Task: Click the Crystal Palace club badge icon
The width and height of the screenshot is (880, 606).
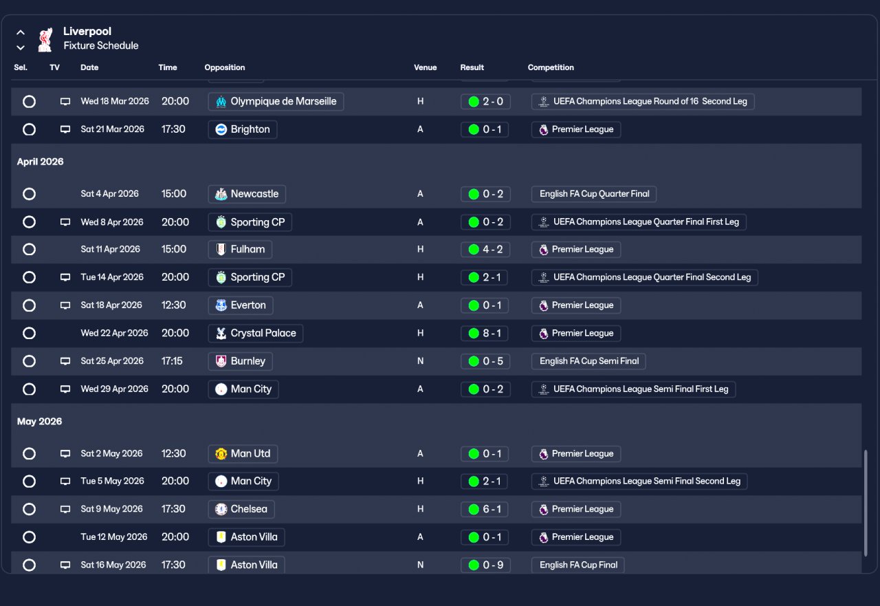Action: pyautogui.click(x=221, y=334)
